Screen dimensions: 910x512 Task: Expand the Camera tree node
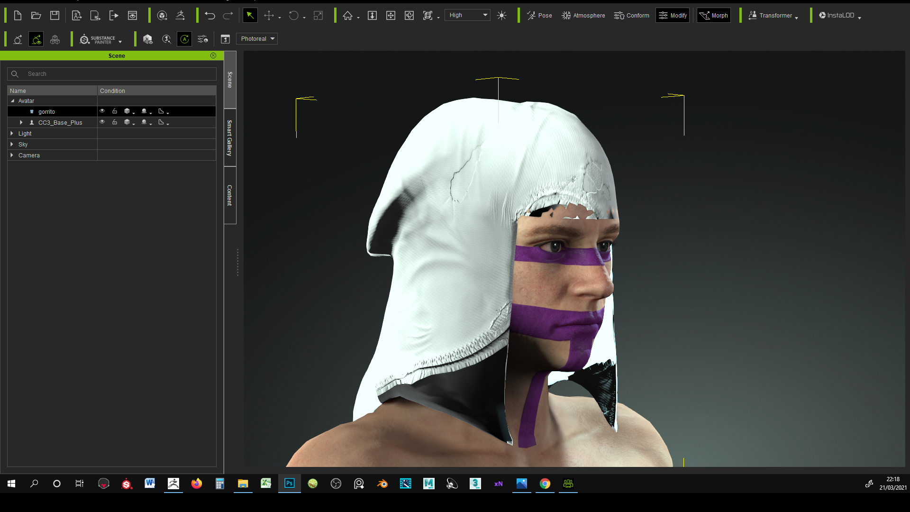coord(12,155)
